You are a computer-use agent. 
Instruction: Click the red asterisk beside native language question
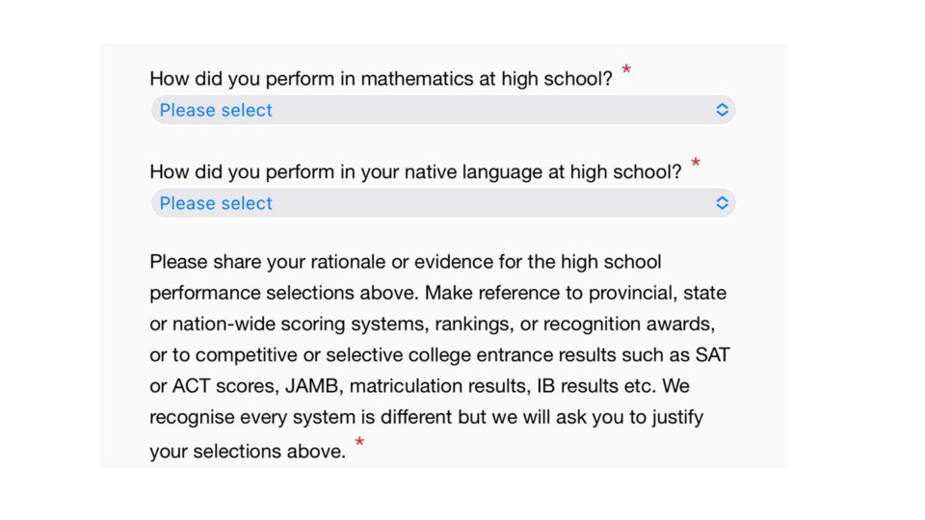tap(696, 164)
